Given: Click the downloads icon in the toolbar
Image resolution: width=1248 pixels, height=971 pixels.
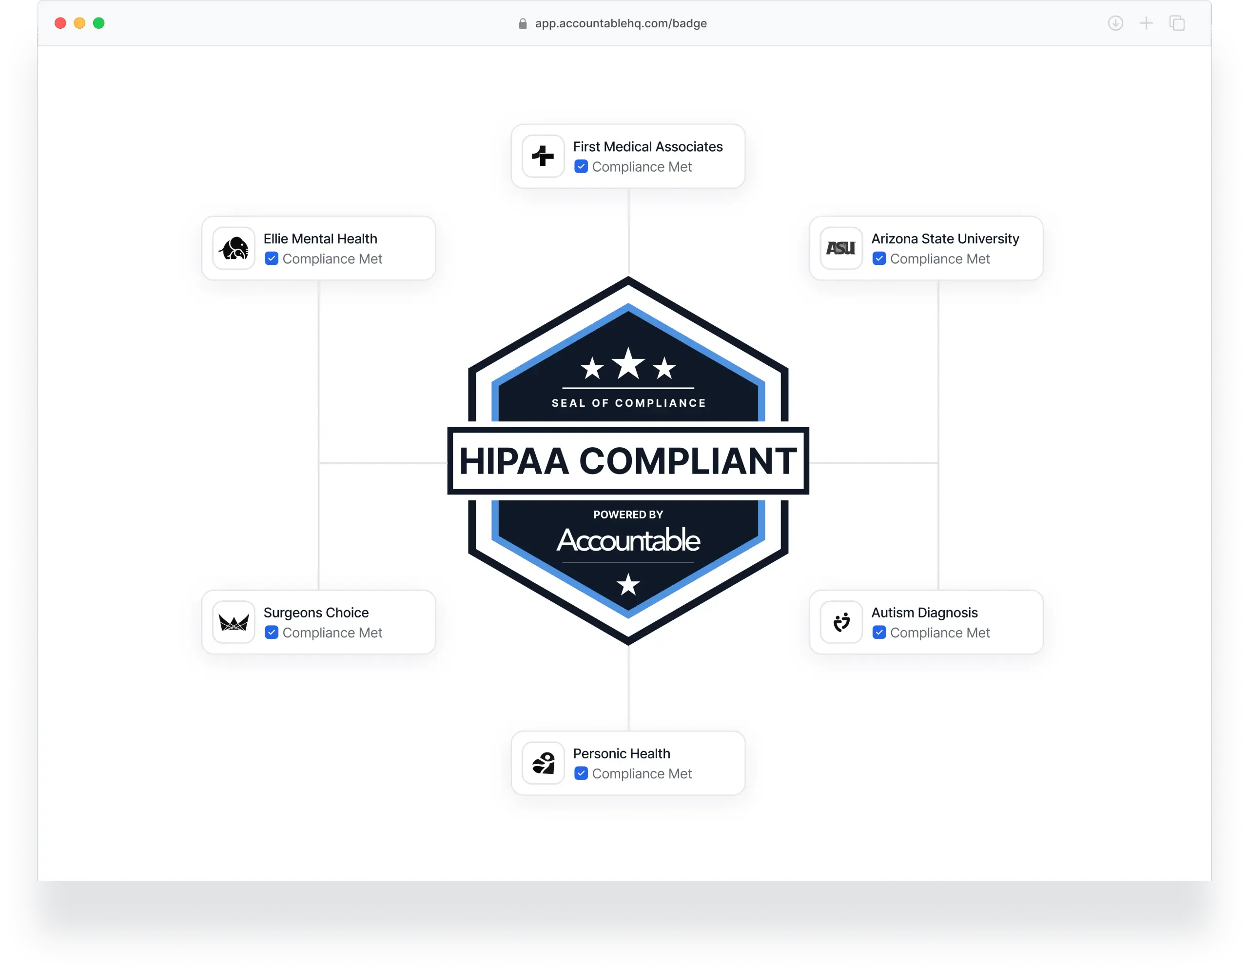Looking at the screenshot, I should tap(1114, 23).
